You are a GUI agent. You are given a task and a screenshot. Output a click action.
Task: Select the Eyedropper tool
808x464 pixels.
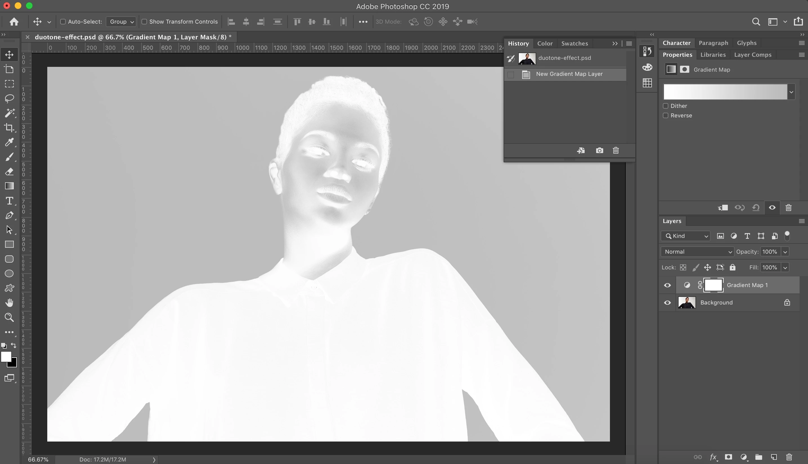click(x=9, y=142)
